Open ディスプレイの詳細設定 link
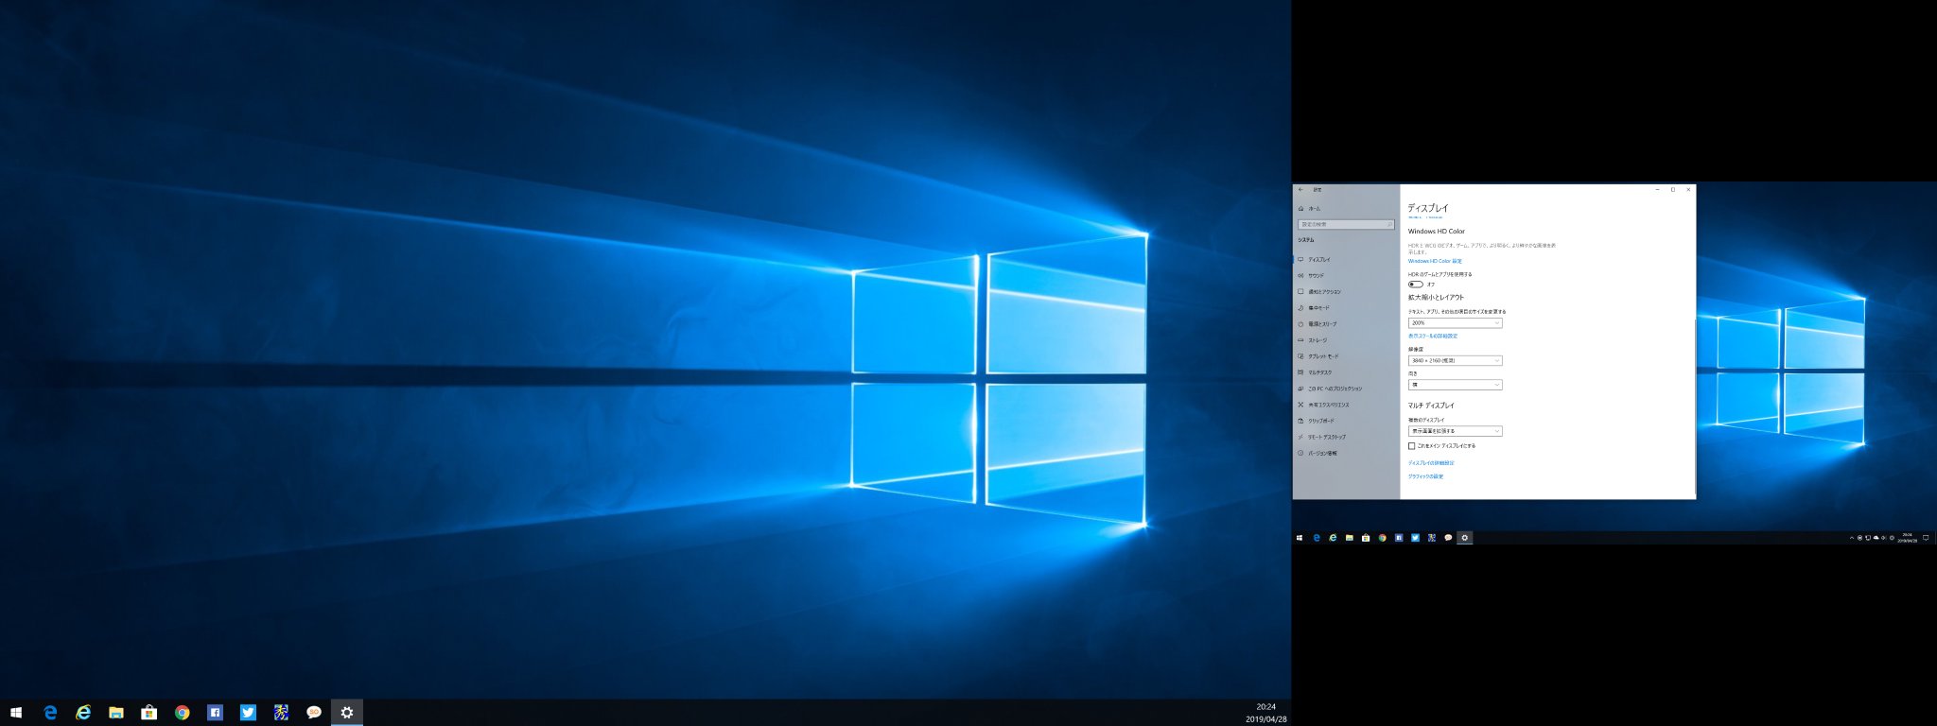Image resolution: width=1937 pixels, height=726 pixels. pyautogui.click(x=1431, y=463)
